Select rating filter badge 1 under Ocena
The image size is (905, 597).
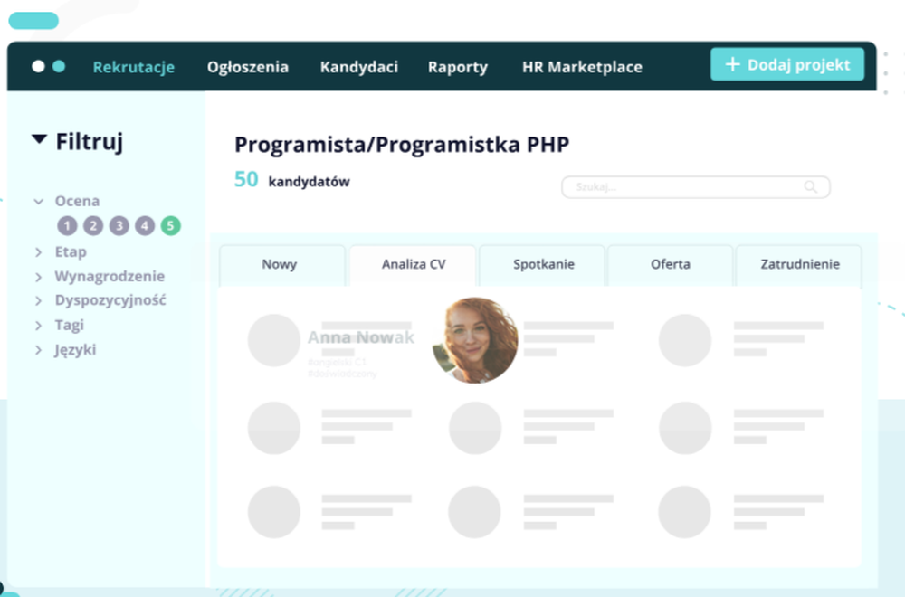[x=67, y=225]
